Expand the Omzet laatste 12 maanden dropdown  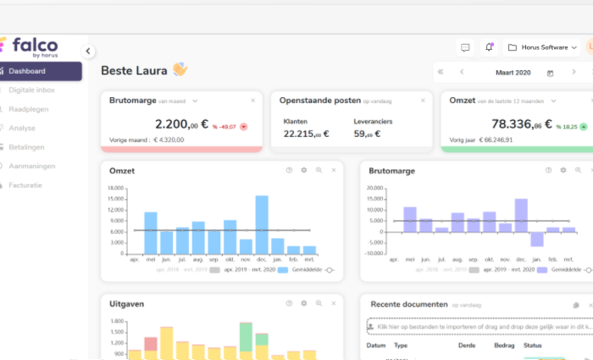553,101
